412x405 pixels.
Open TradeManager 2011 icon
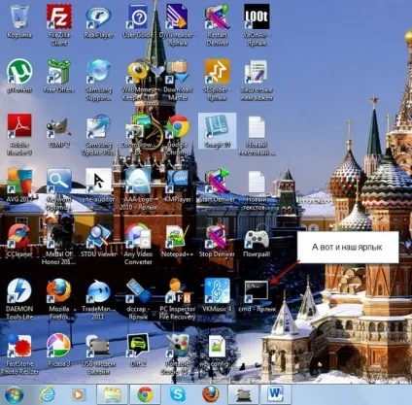tap(98, 291)
